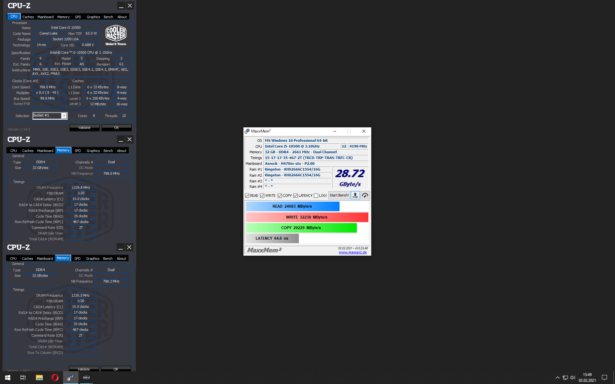Open Graphics tab in bottom CPU-Z window
615x384 pixels.
pos(93,259)
